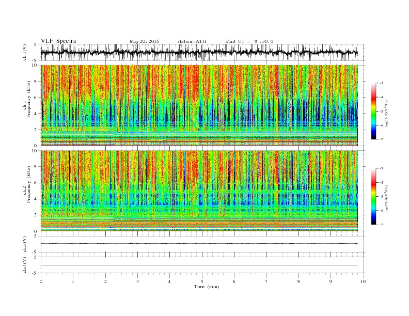Click time axis tick label "1"

pos(73,281)
